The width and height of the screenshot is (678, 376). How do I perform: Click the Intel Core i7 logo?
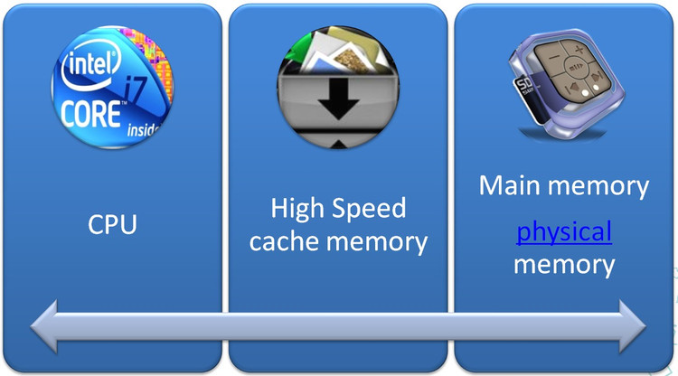pyautogui.click(x=112, y=87)
